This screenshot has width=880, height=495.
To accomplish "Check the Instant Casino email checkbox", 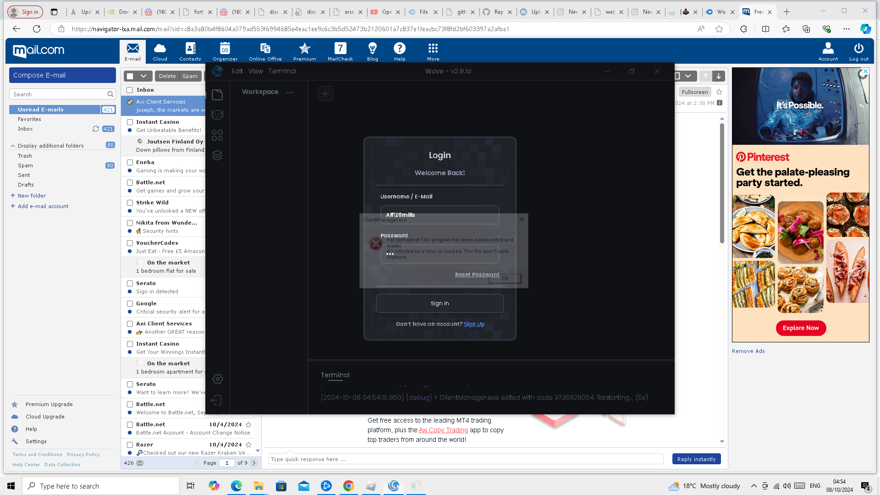I will pyautogui.click(x=130, y=122).
